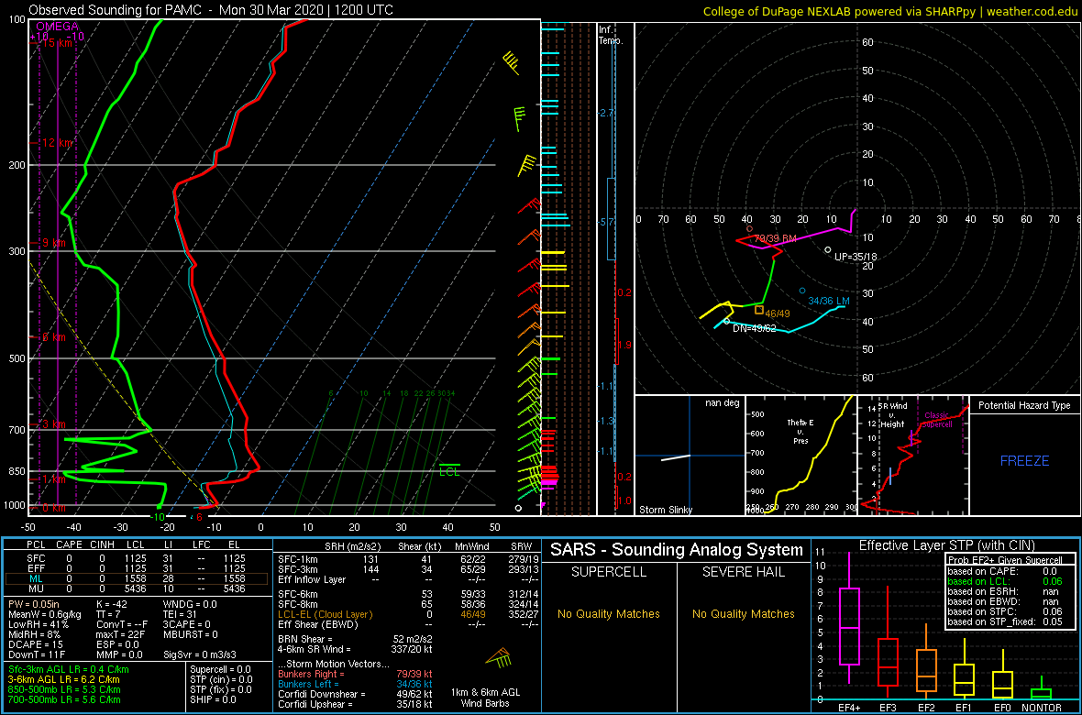The height and width of the screenshot is (715, 1082).
Task: Click the UP=35/18 hodograph label
Action: [x=856, y=256]
